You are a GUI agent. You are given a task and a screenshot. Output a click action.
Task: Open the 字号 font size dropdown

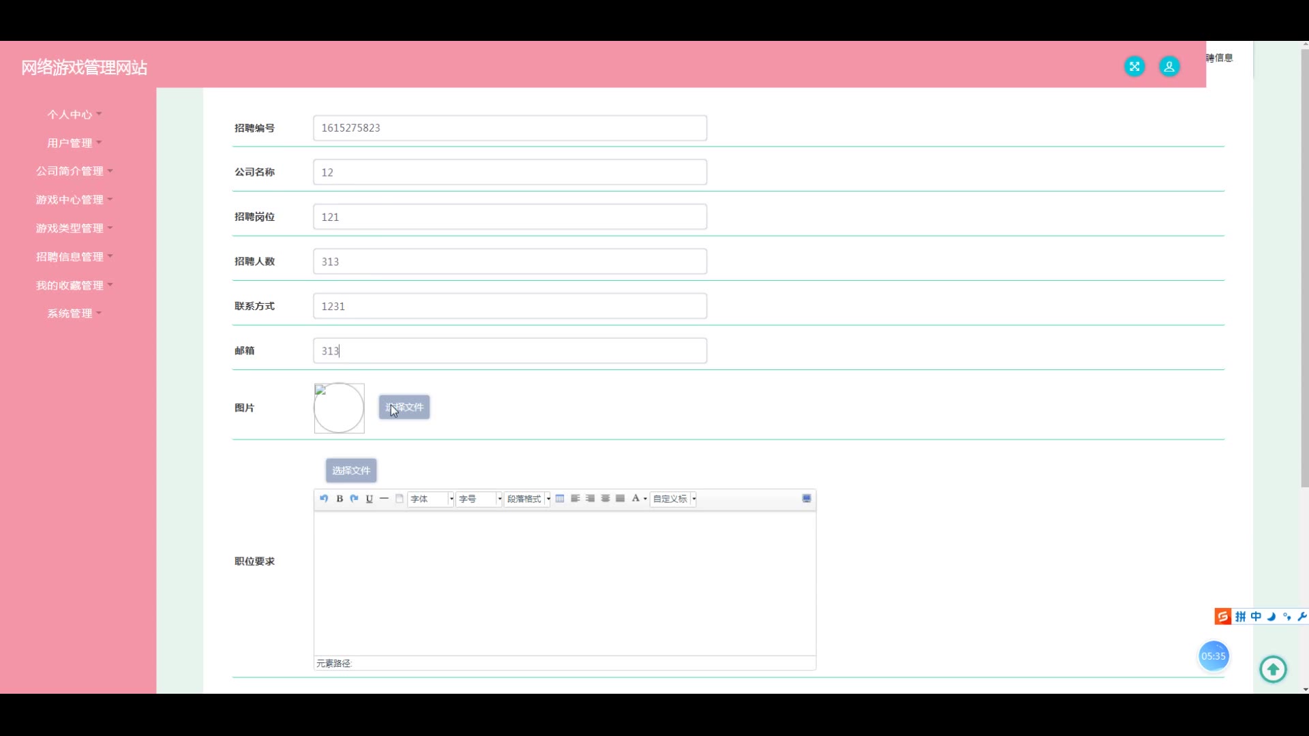coord(479,499)
